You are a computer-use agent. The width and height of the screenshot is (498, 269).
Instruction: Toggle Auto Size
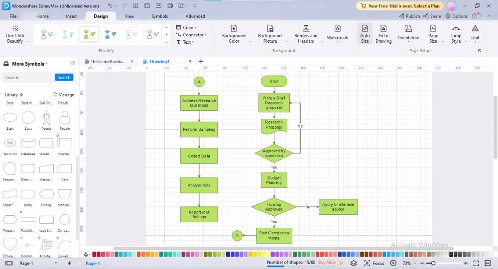pyautogui.click(x=365, y=34)
